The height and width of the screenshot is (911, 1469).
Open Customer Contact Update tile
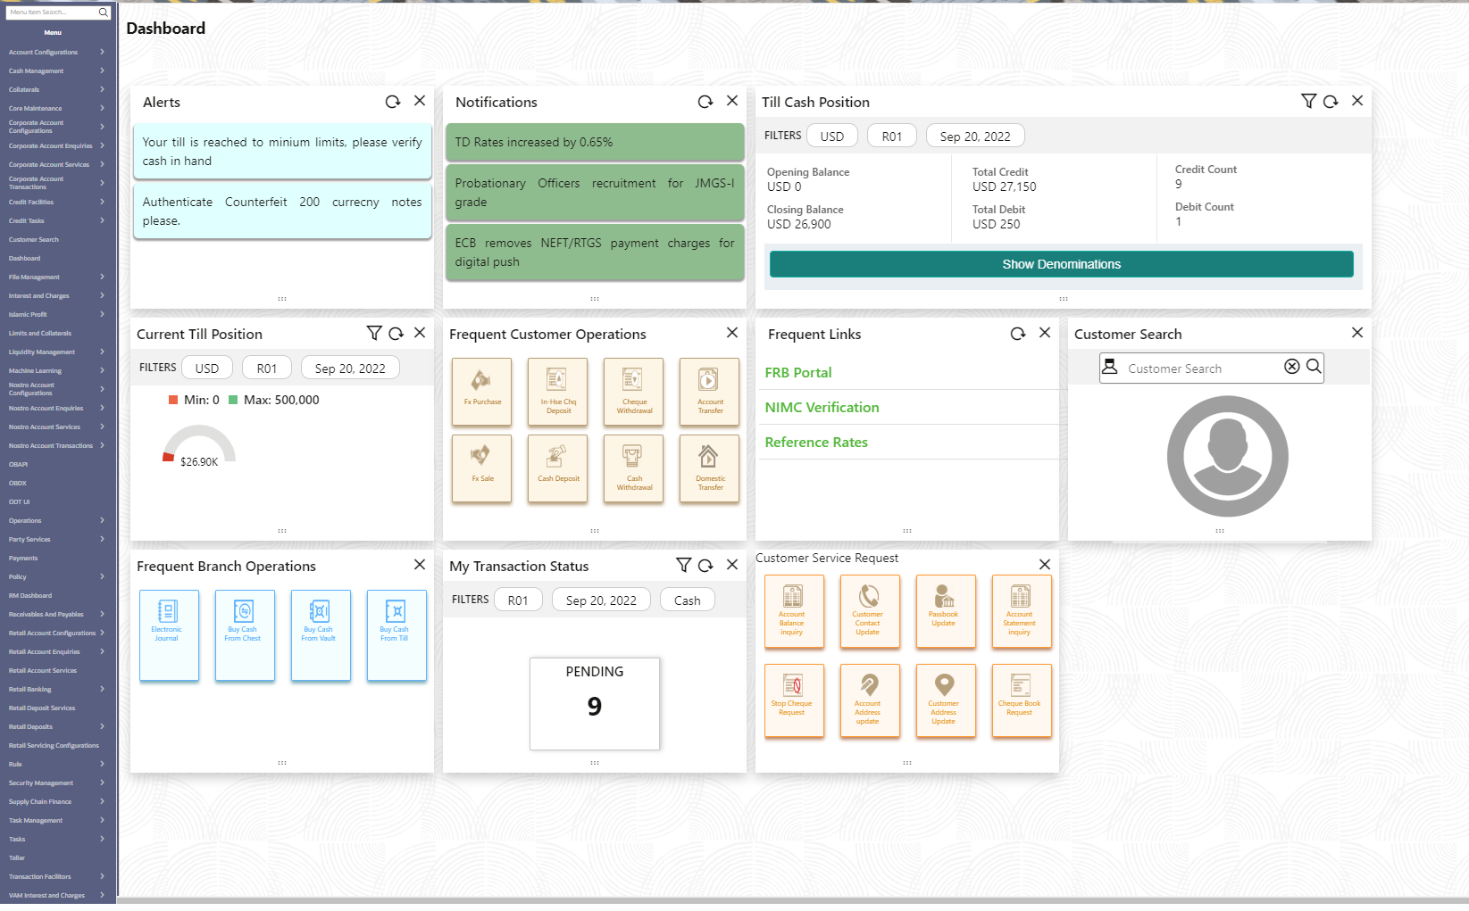pos(871,611)
